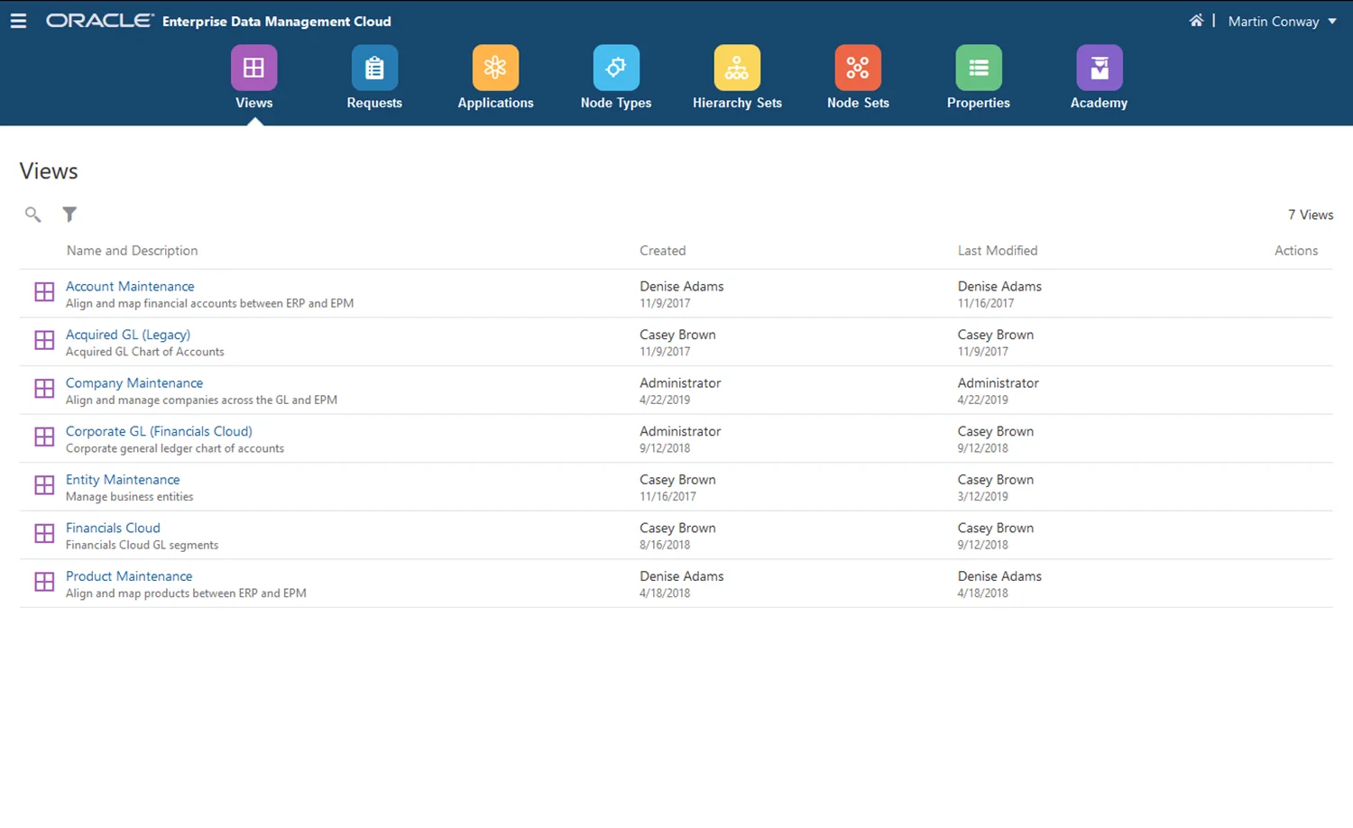Open the Node Types icon
This screenshot has height=828, width=1353.
(x=616, y=68)
